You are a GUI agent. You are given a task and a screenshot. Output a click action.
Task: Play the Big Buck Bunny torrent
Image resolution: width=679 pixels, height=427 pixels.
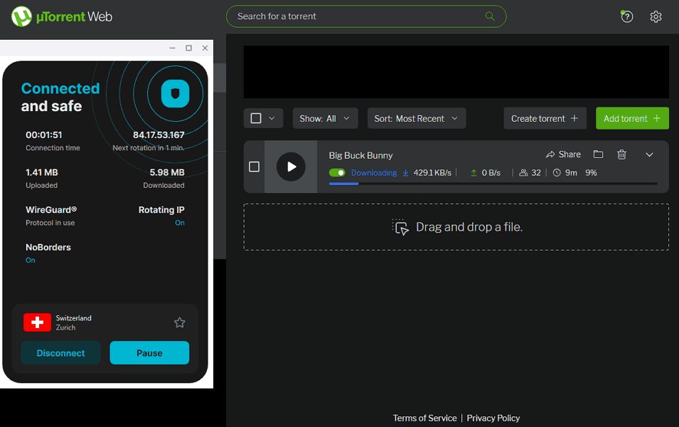point(291,167)
